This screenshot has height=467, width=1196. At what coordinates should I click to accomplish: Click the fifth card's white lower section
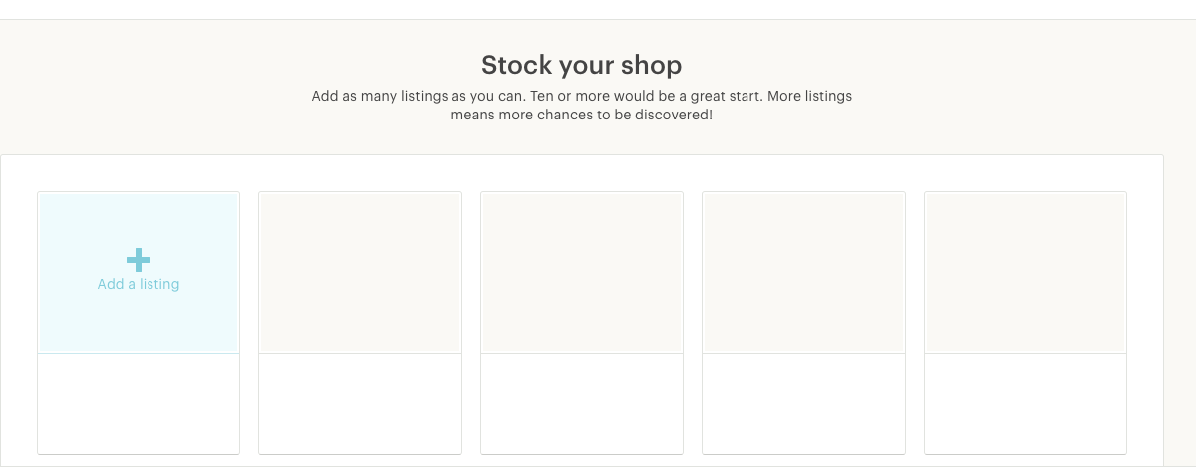click(1026, 403)
